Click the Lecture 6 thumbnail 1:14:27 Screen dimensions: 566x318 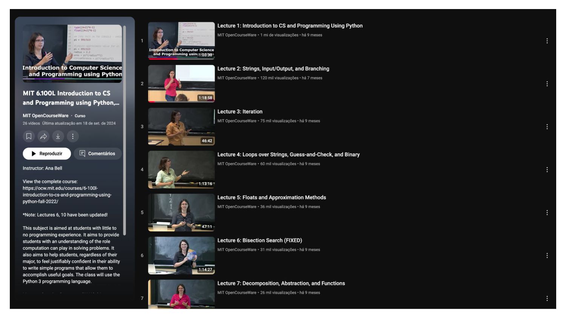tap(181, 255)
